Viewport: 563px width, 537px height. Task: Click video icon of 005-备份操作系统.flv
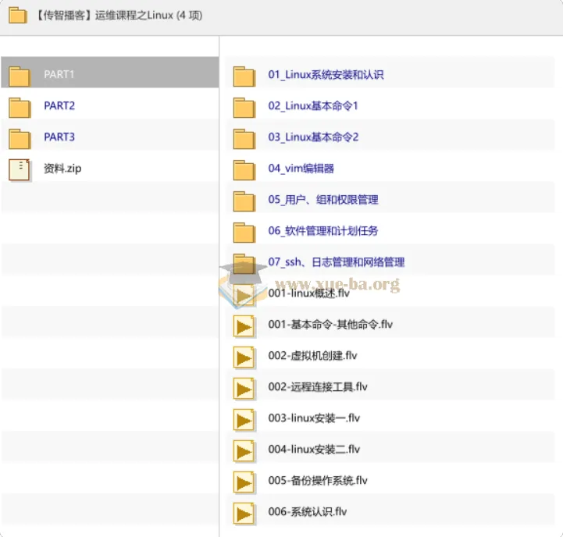coord(244,482)
